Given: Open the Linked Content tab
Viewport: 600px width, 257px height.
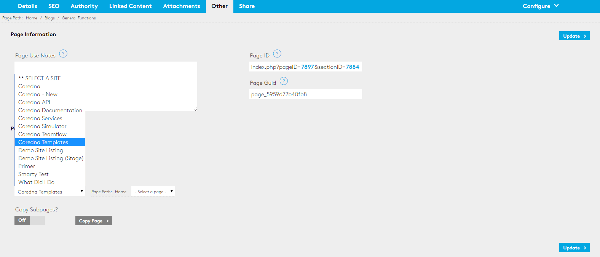Looking at the screenshot, I should 130,6.
